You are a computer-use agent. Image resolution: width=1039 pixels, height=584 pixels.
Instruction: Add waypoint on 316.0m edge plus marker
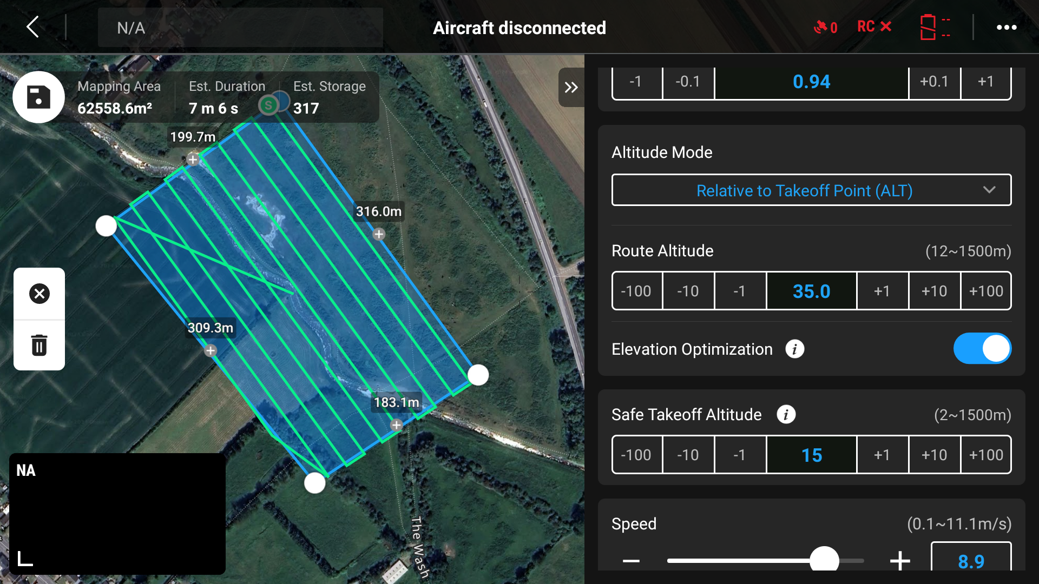pos(379,234)
